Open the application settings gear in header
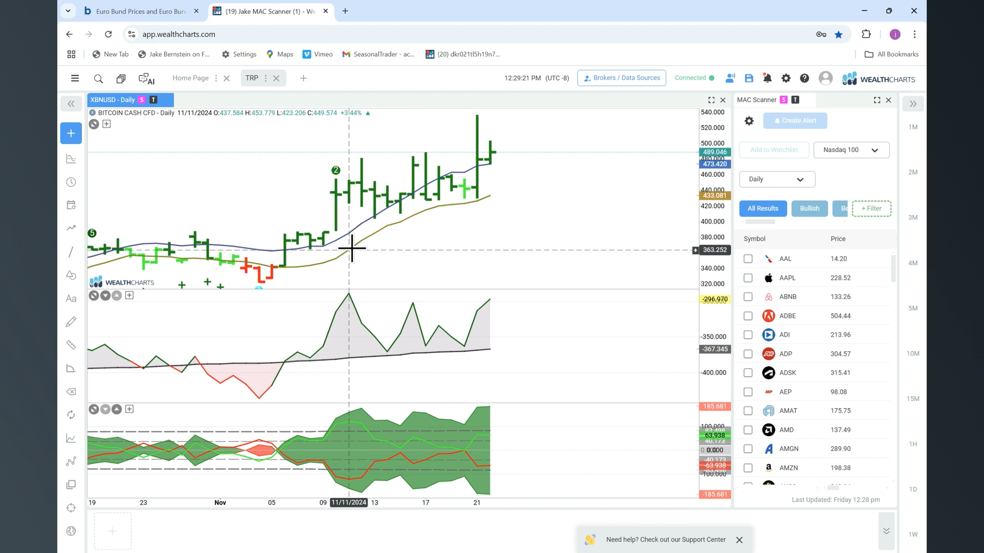The width and height of the screenshot is (984, 553). tap(786, 78)
